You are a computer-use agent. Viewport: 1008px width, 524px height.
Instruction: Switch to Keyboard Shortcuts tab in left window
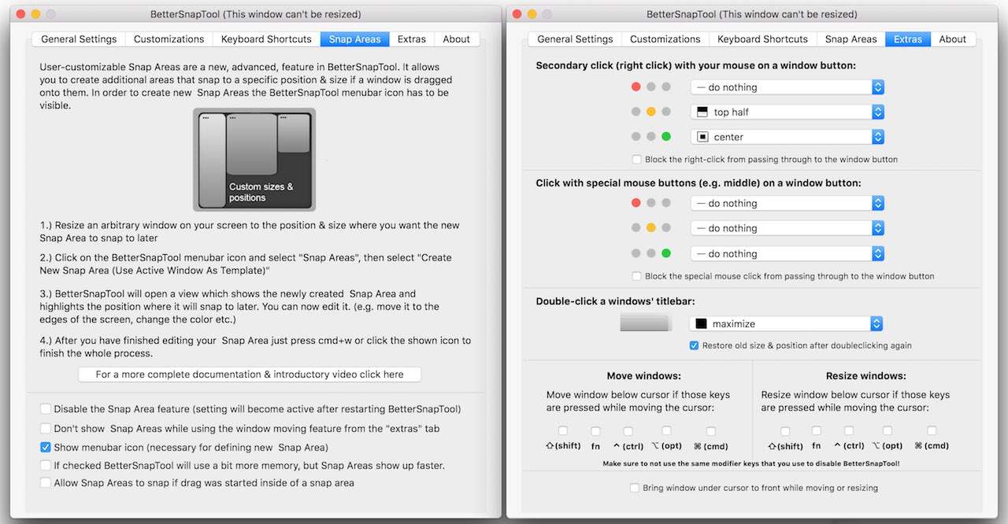266,39
